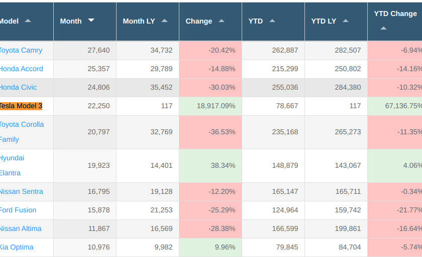
Task: Select Optima month LY value 9,982
Action: [163, 247]
